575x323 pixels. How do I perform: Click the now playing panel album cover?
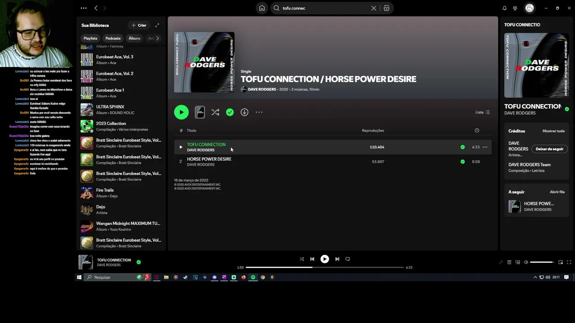coord(536,65)
